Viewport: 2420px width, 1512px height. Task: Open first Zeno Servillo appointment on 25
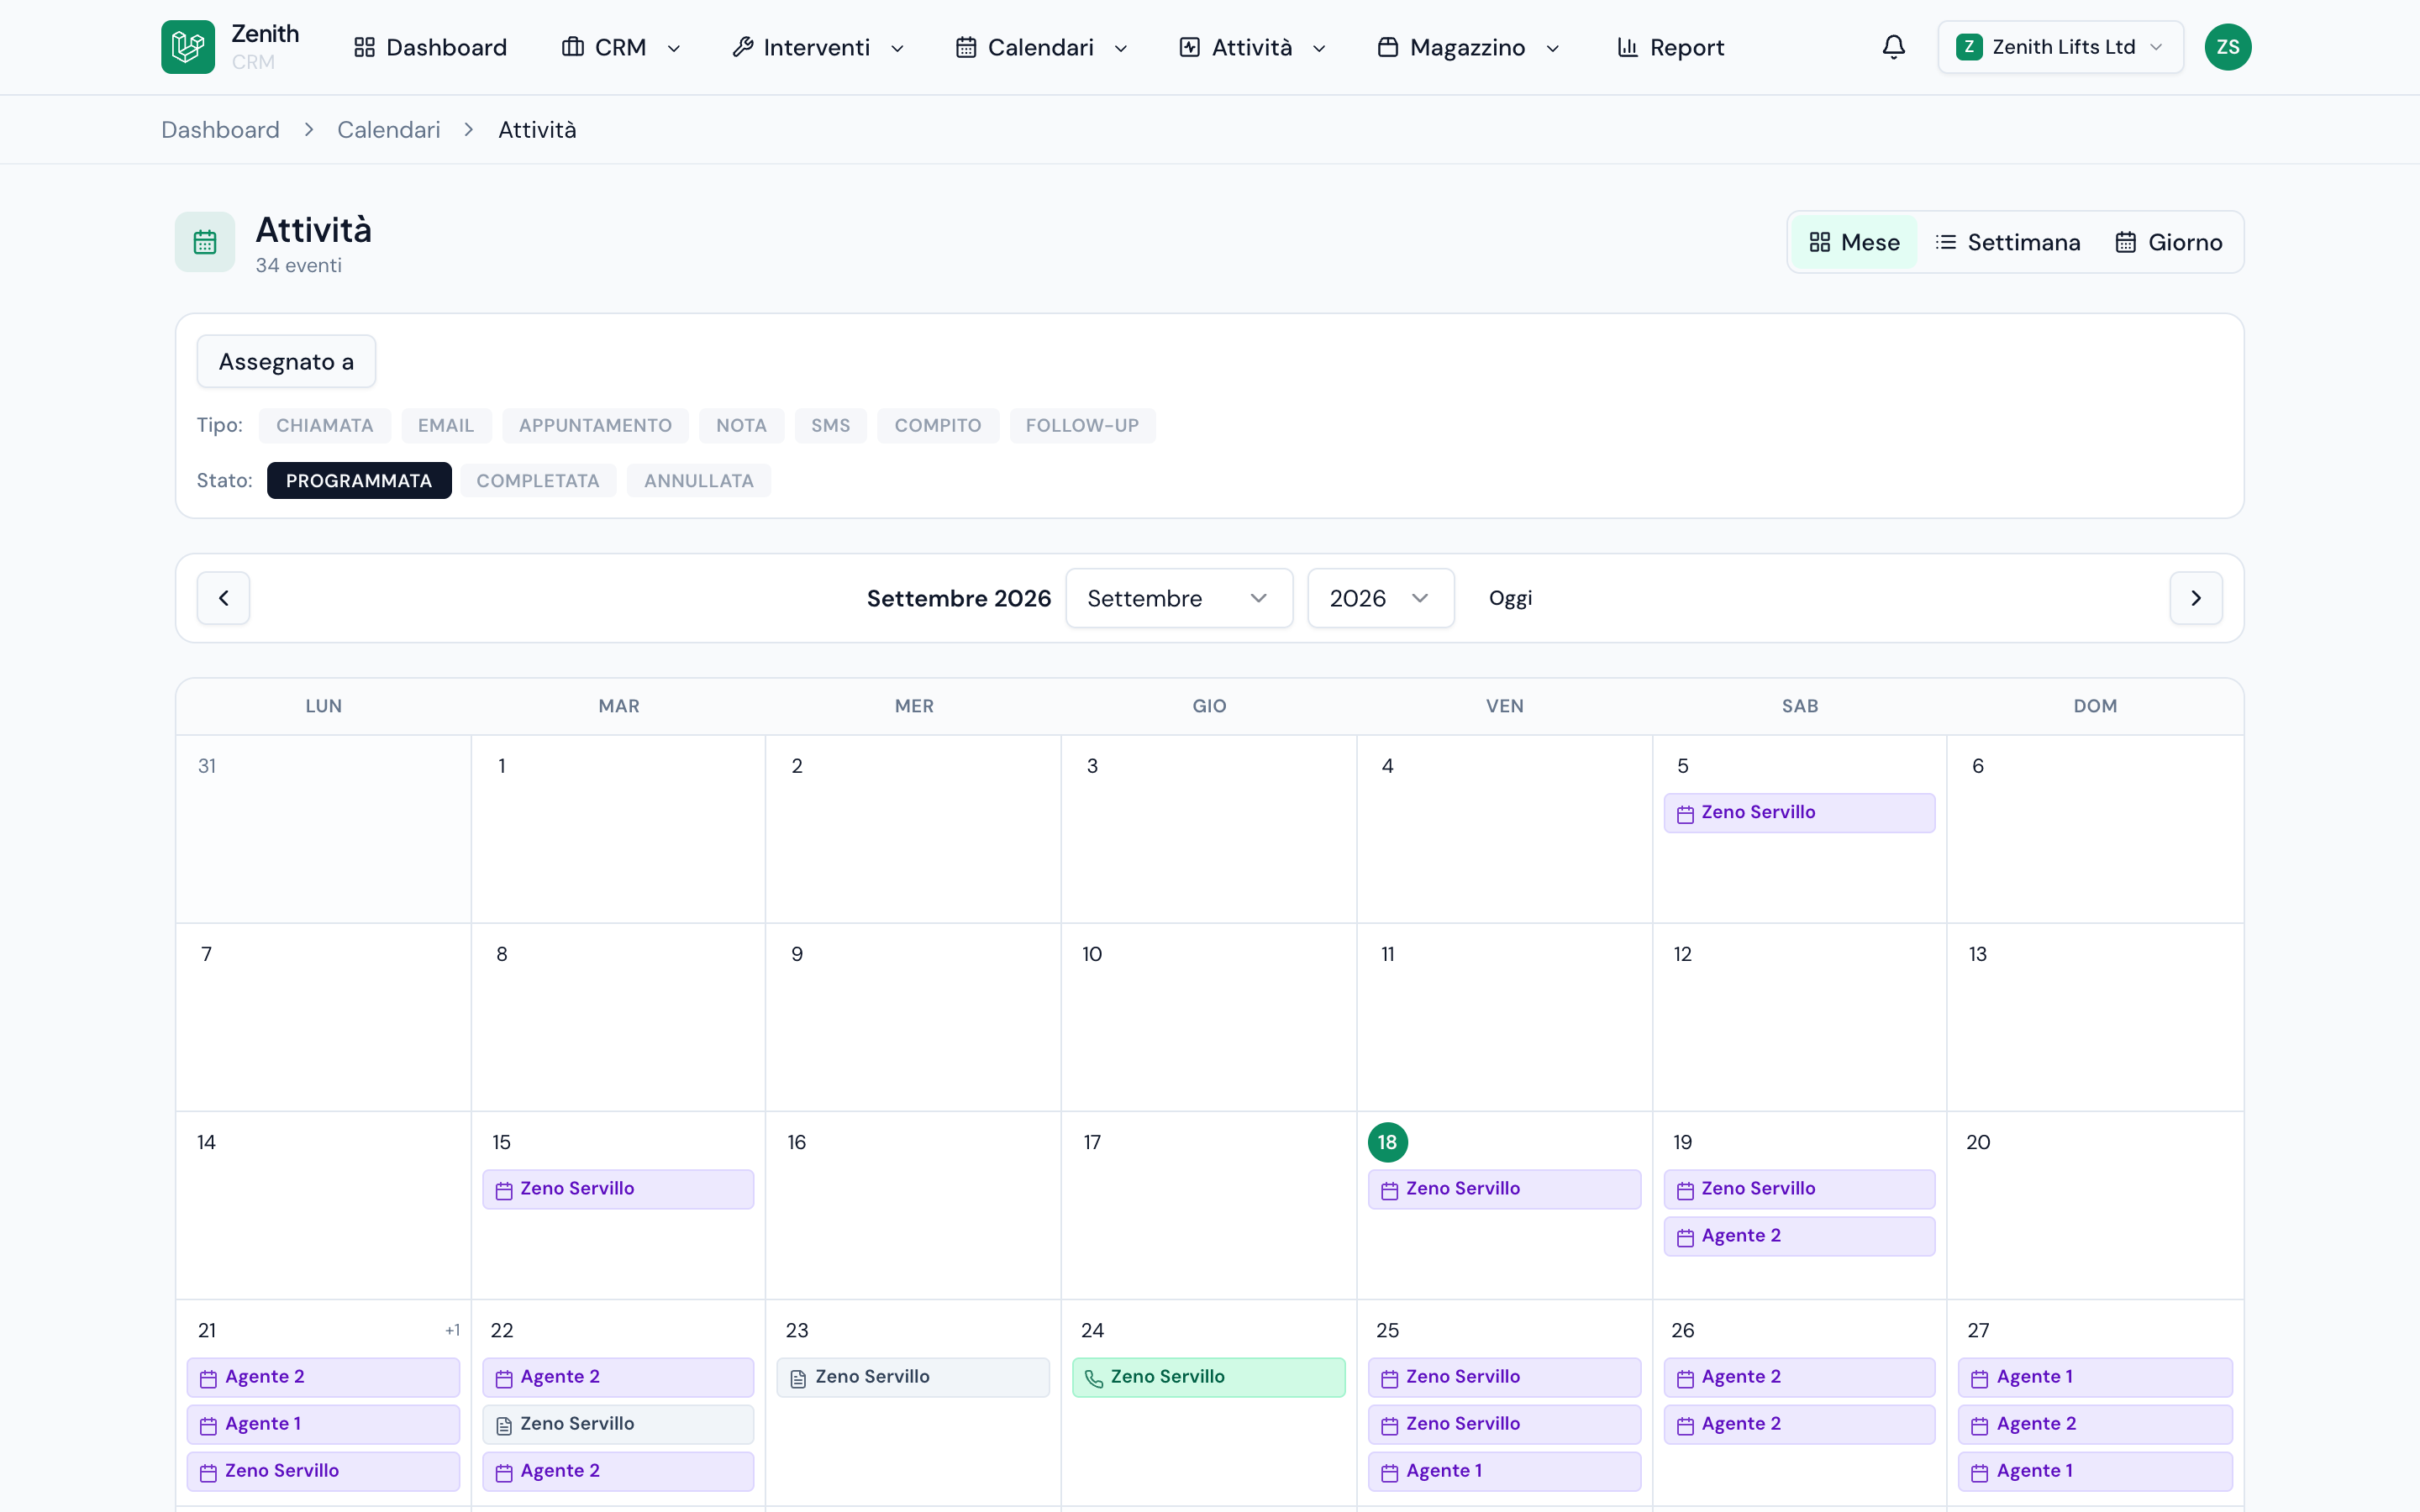1504,1377
